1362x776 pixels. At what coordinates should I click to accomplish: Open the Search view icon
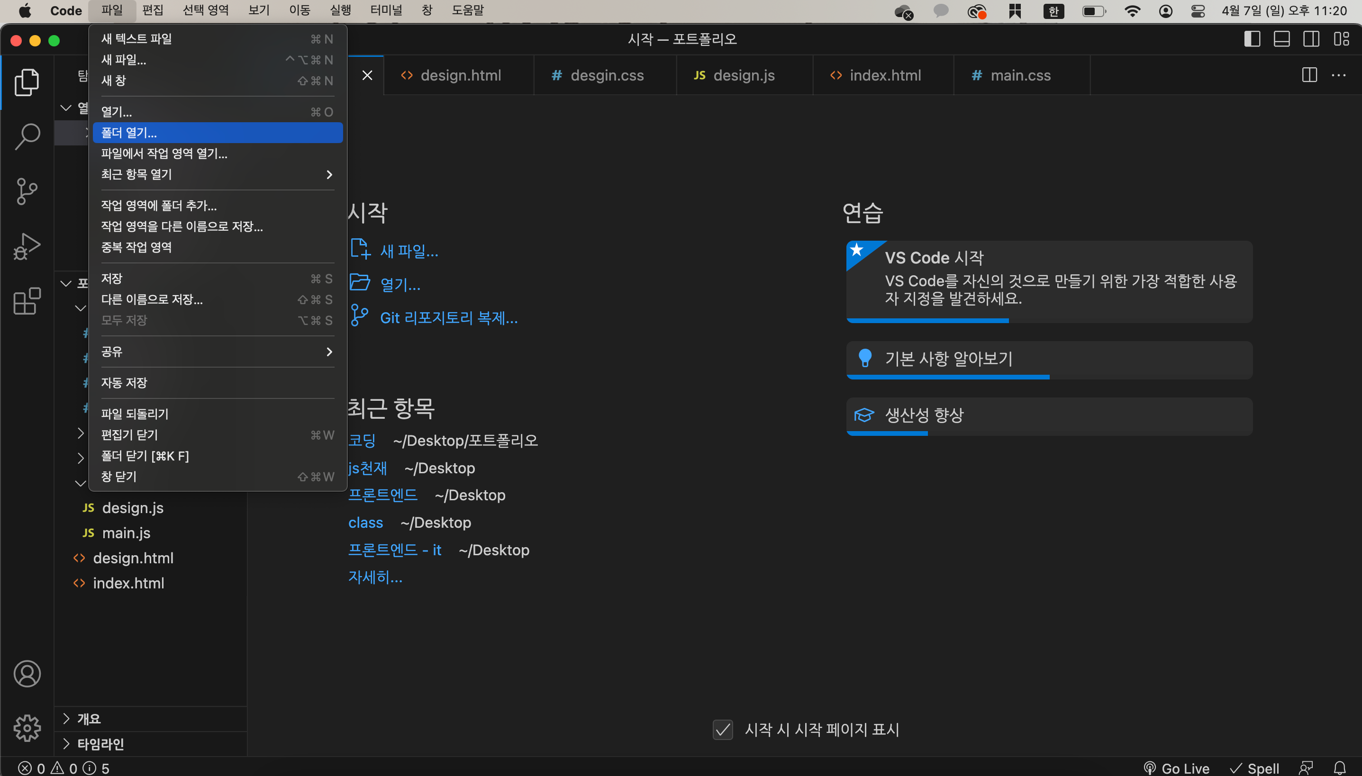click(x=27, y=137)
